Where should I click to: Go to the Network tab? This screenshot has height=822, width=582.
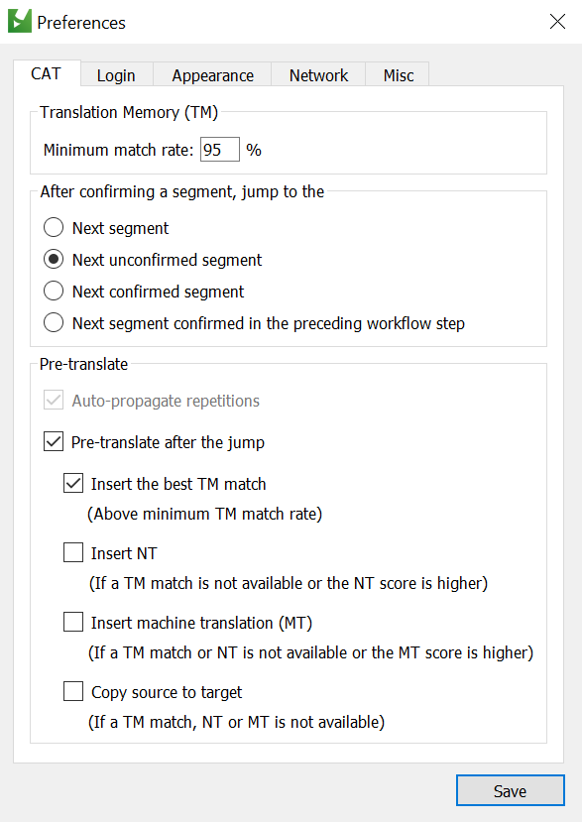[318, 75]
